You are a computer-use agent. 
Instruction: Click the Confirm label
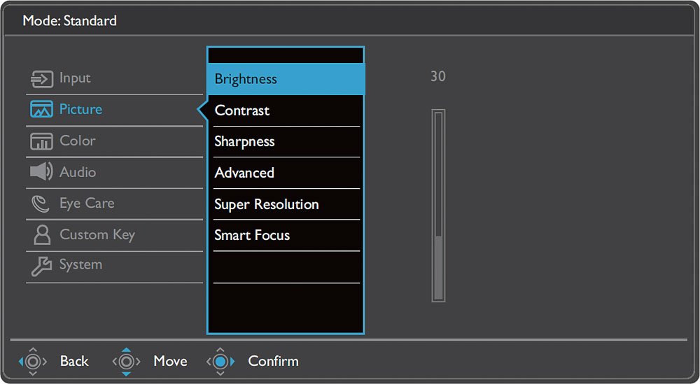click(x=273, y=361)
